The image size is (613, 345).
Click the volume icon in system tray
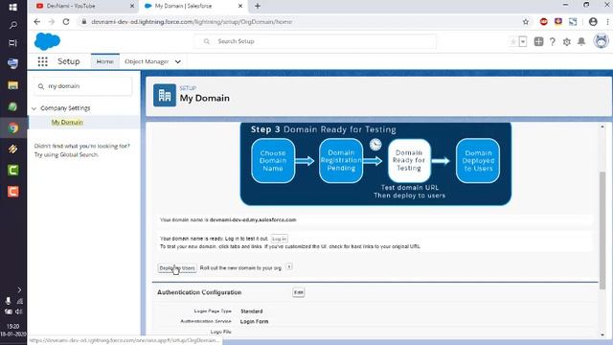18,311
